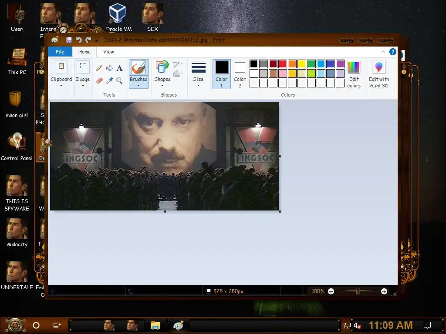Click the canvas bottom-right resize handle
The height and width of the screenshot is (334, 446).
point(280,212)
